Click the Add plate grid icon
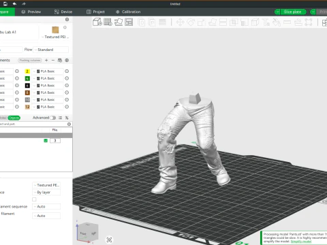Image resolution: width=327 pixels, height=245 pixels. pos(108,22)
